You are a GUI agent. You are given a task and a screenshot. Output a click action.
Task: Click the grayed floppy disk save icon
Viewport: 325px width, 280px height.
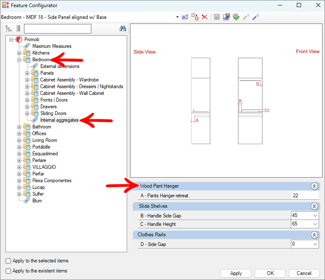pyautogui.click(x=217, y=17)
